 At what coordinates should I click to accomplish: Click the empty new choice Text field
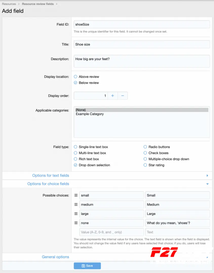click(x=178, y=232)
